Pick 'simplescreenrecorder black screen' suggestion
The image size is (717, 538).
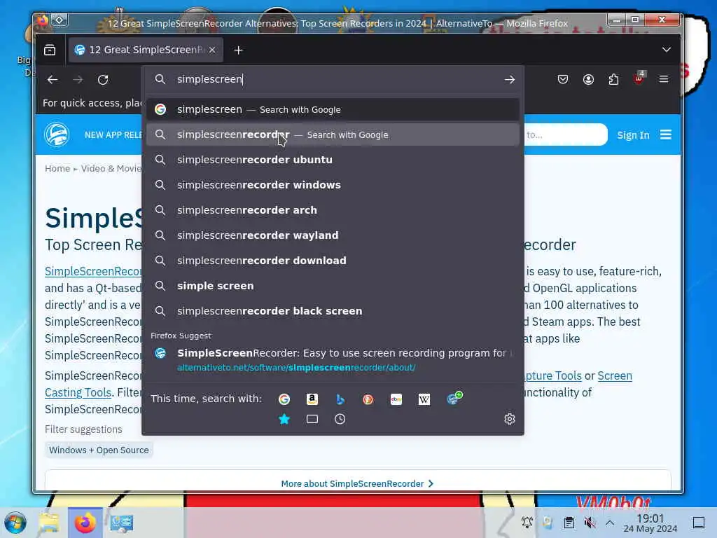click(x=333, y=310)
